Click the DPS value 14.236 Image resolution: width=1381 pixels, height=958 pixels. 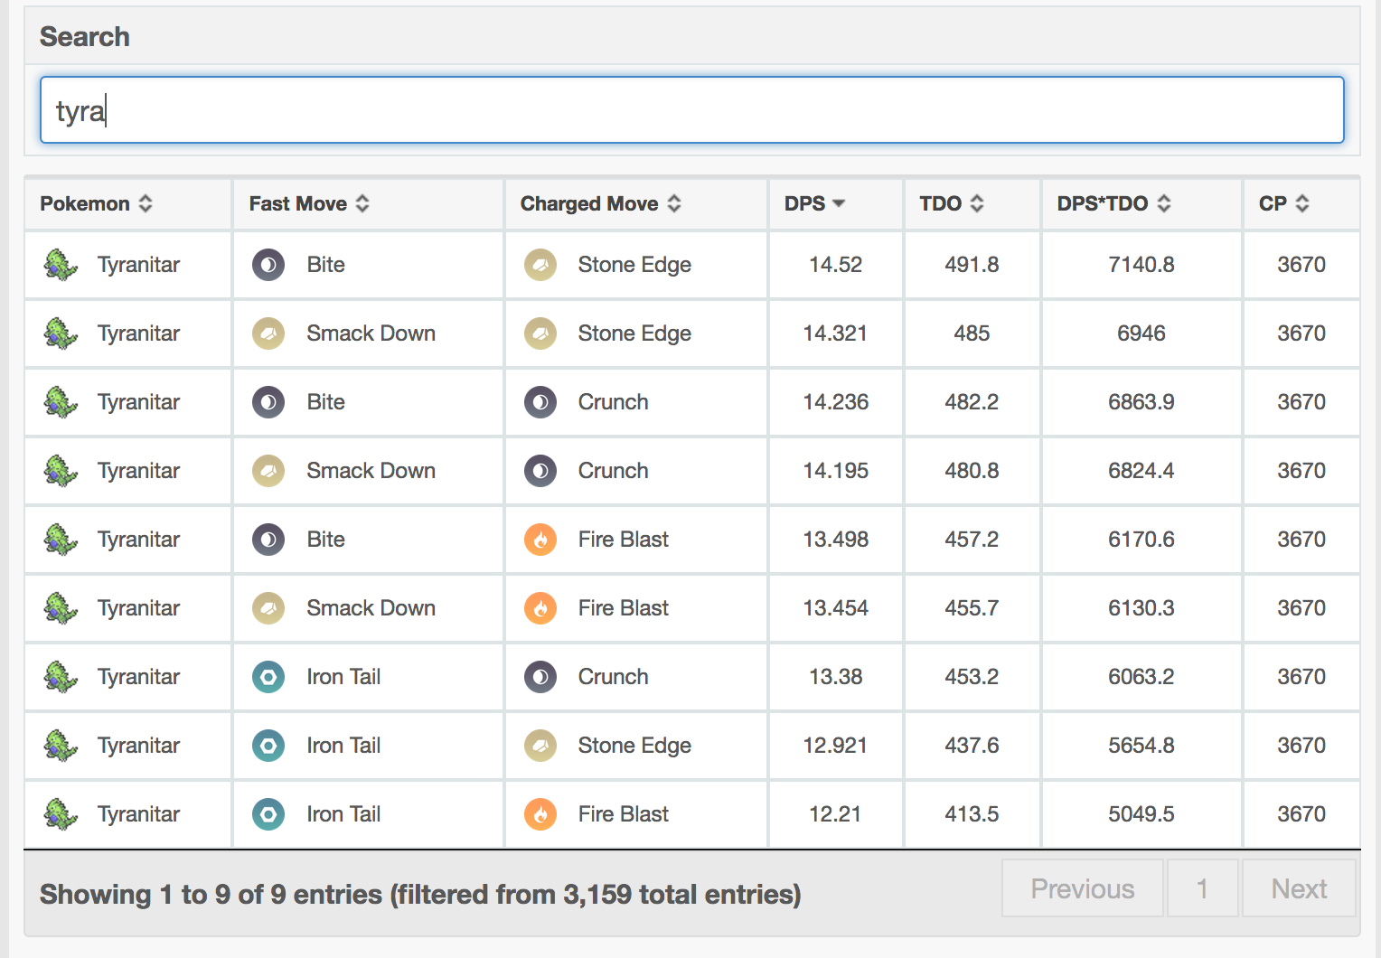(x=836, y=402)
